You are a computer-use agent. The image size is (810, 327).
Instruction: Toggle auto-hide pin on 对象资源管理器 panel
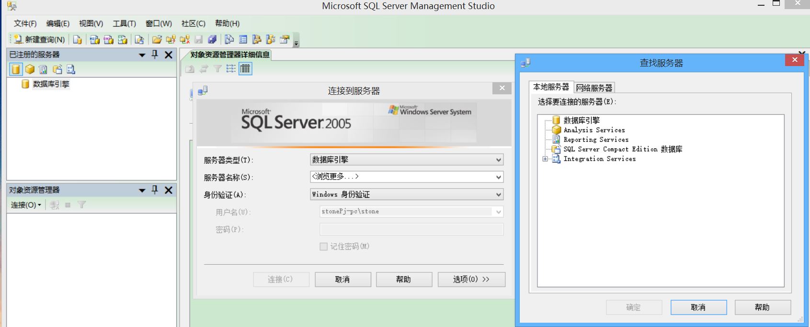pos(155,190)
